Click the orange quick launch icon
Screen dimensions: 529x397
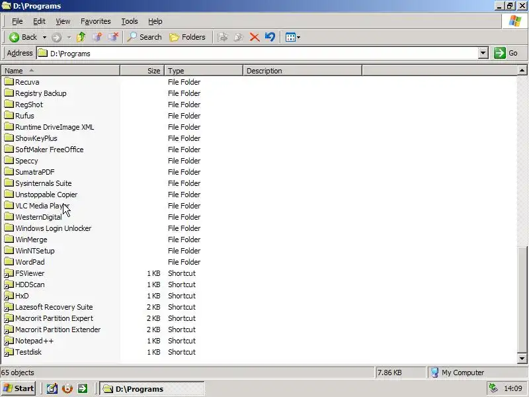(67, 388)
